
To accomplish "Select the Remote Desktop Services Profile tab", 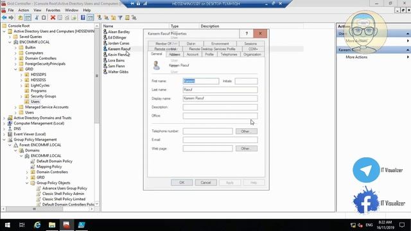I will [x=212, y=49].
